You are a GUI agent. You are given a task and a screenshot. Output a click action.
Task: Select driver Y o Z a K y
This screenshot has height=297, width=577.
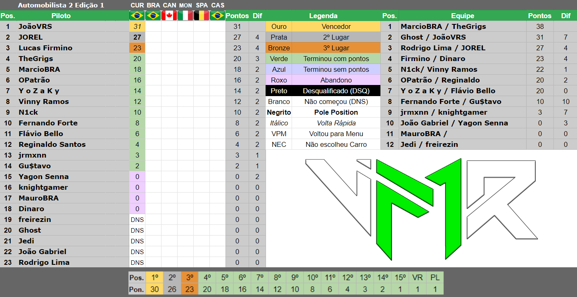[39, 91]
